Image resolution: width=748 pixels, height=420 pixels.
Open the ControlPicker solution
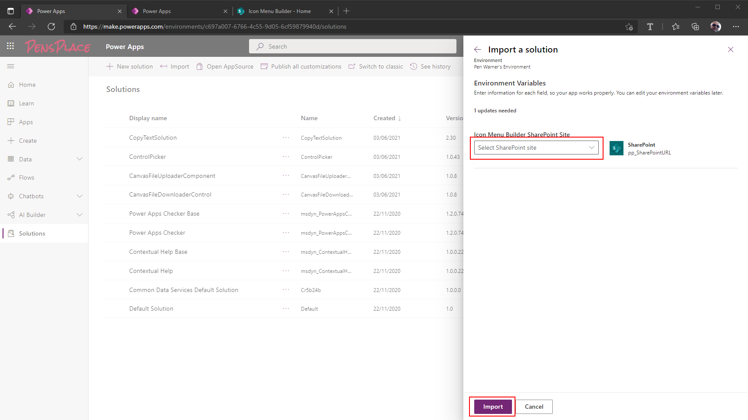(148, 157)
